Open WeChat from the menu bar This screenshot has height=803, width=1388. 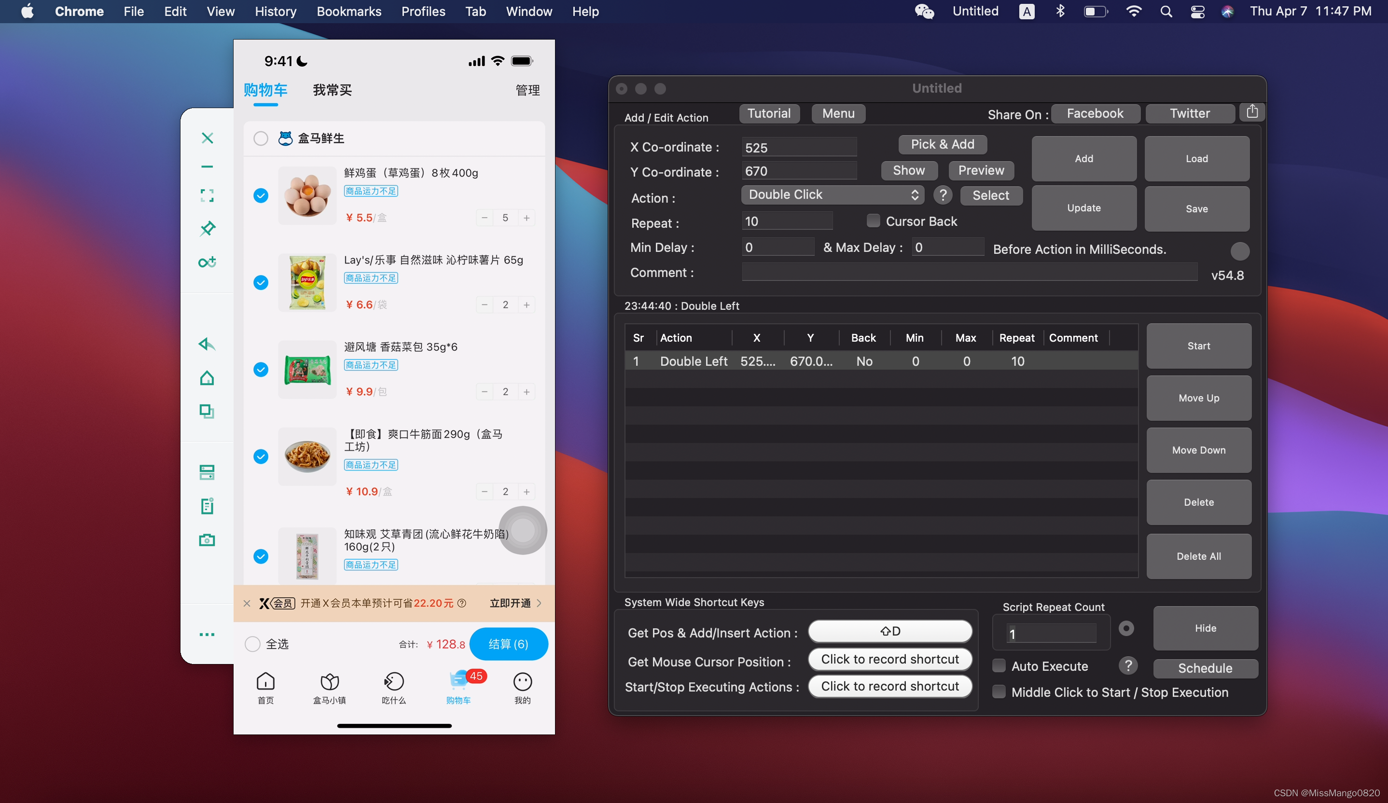(x=924, y=11)
